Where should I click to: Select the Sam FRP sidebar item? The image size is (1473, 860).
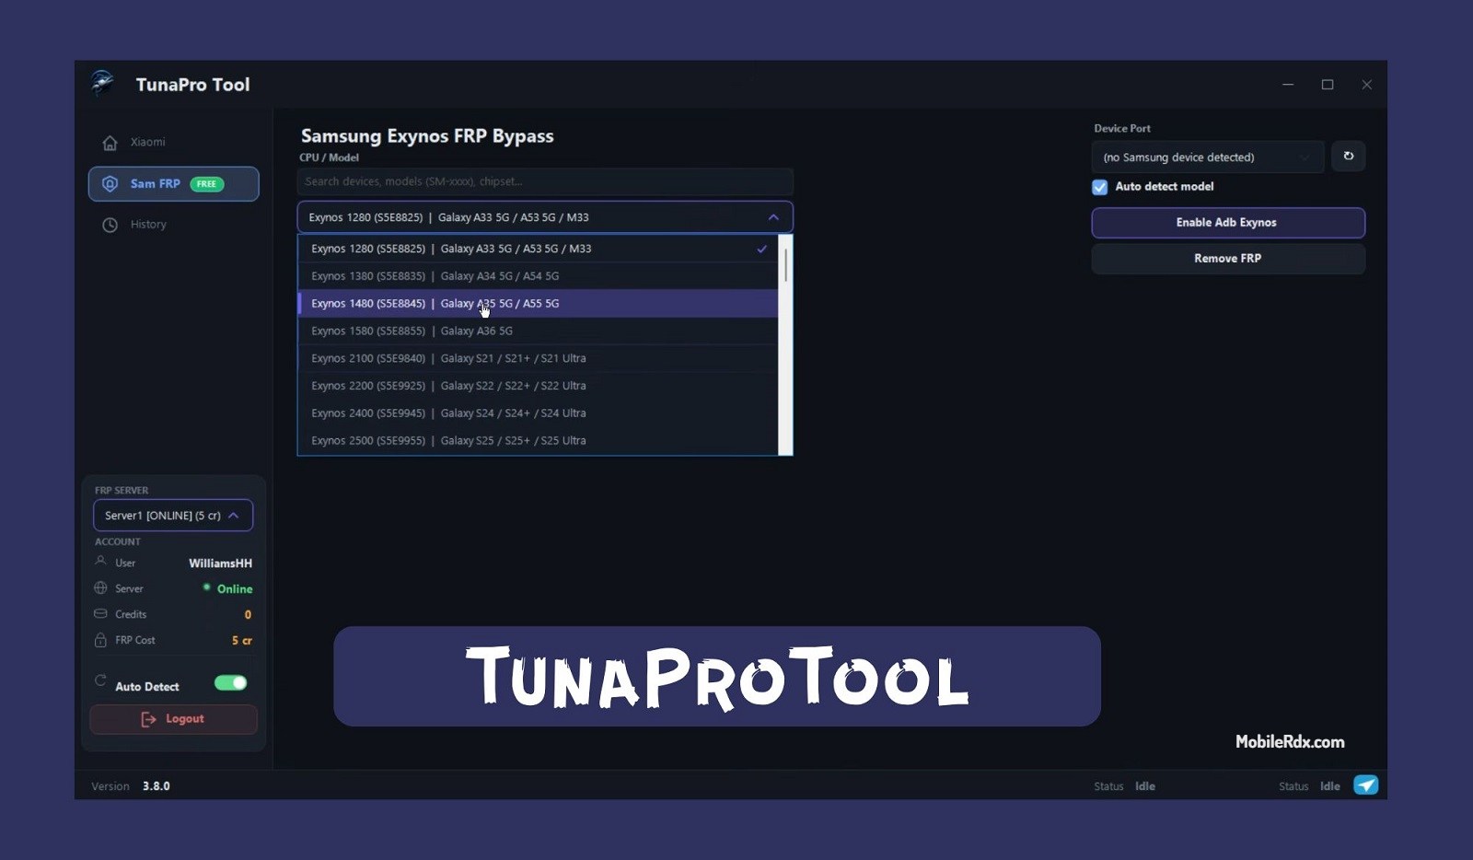173,183
